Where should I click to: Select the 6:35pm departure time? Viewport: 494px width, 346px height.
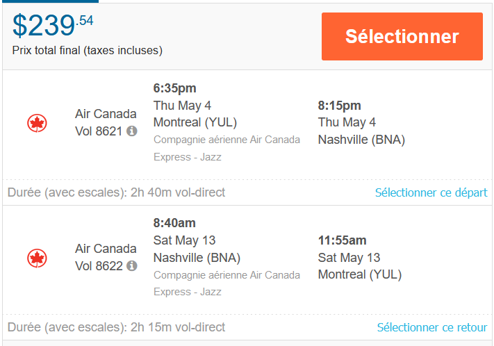pyautogui.click(x=174, y=88)
